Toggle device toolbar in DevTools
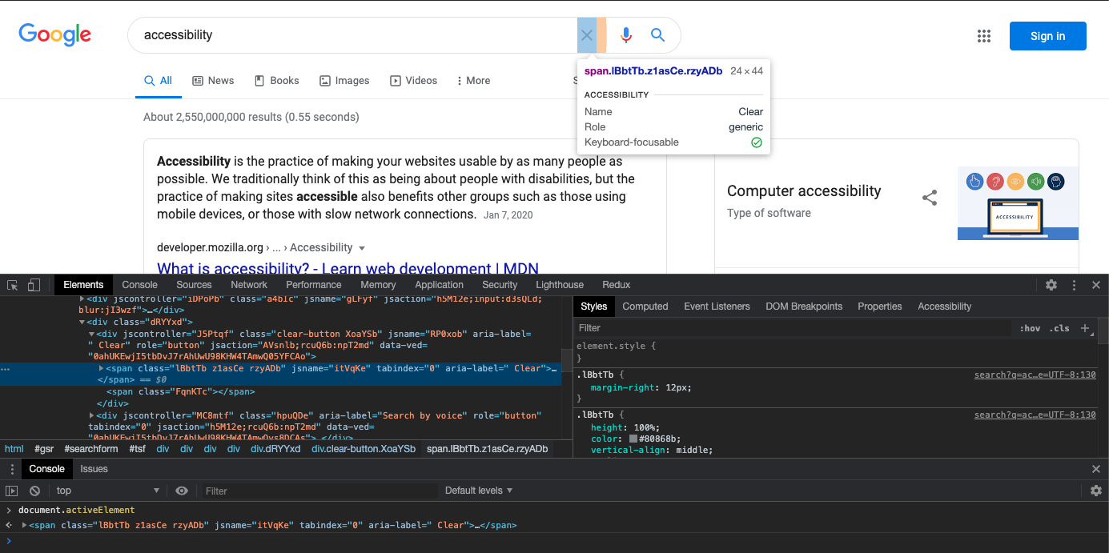1109x553 pixels. pyautogui.click(x=34, y=285)
